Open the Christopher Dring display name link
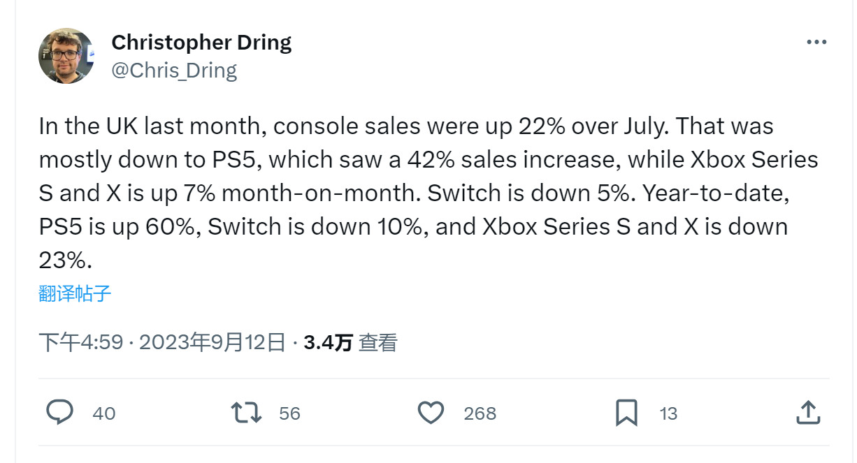This screenshot has height=463, width=857. click(x=201, y=43)
